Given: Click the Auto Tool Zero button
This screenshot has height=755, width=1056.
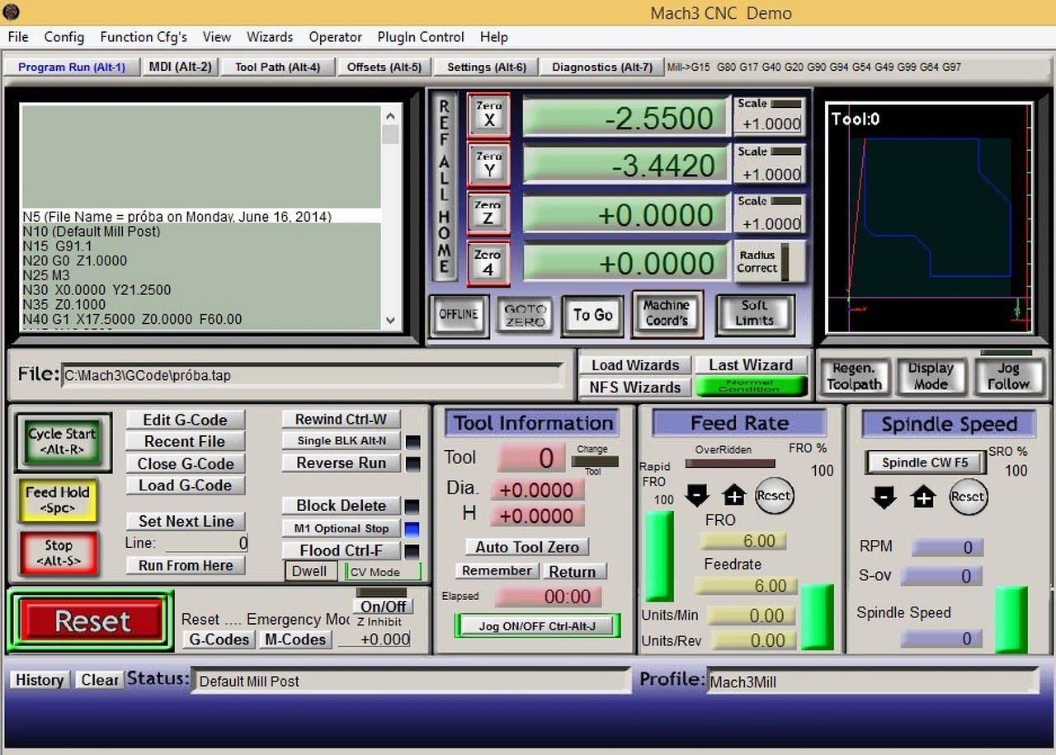Looking at the screenshot, I should pos(527,546).
